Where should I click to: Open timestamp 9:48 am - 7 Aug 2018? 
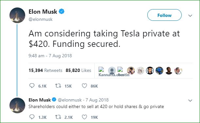50,56
